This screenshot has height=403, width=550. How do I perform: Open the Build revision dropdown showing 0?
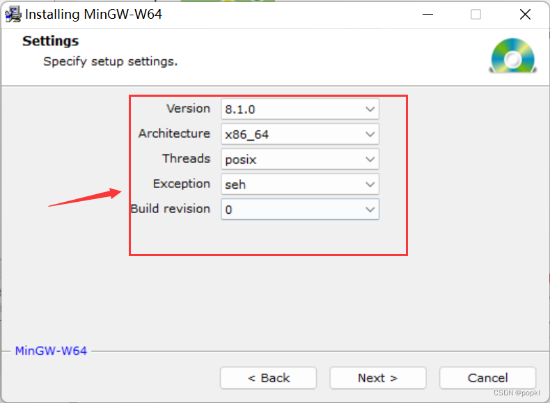[300, 210]
